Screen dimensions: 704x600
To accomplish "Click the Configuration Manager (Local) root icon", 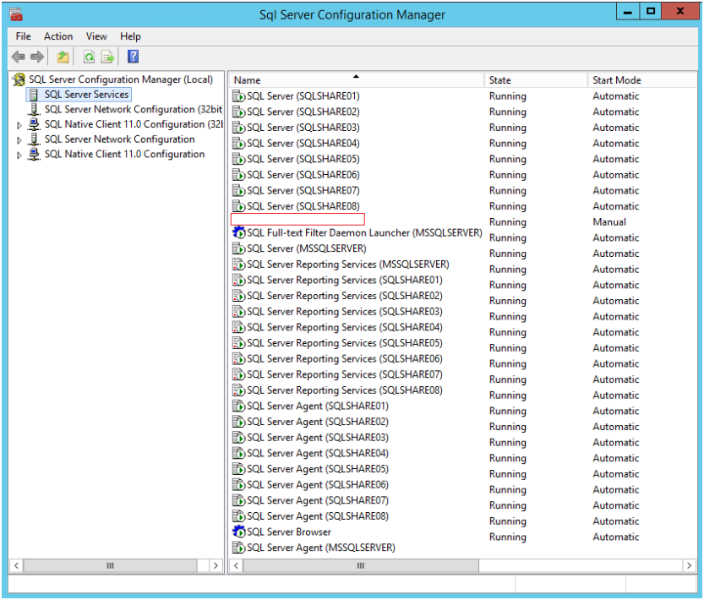I will [19, 79].
